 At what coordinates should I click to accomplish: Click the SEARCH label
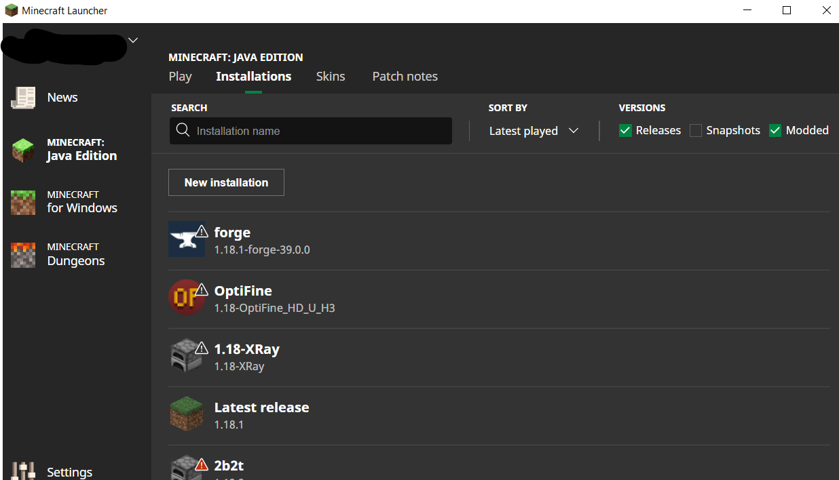click(x=189, y=108)
